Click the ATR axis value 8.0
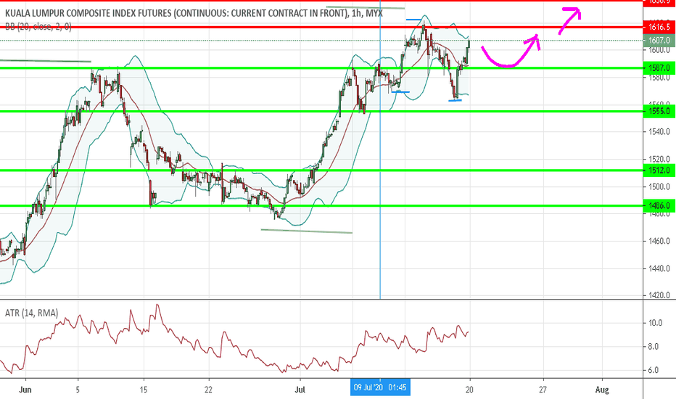The width and height of the screenshot is (676, 399). (655, 346)
